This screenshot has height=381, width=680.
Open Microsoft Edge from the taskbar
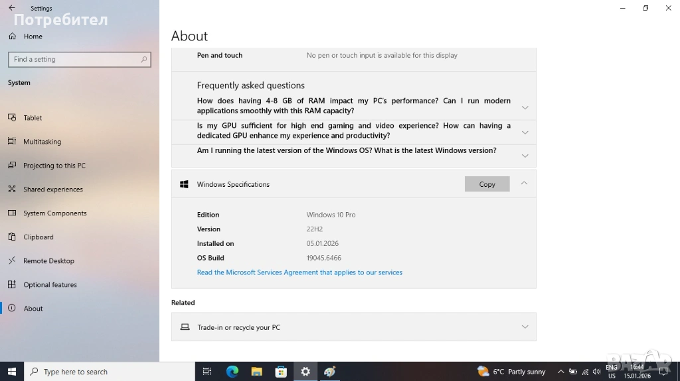click(x=232, y=372)
